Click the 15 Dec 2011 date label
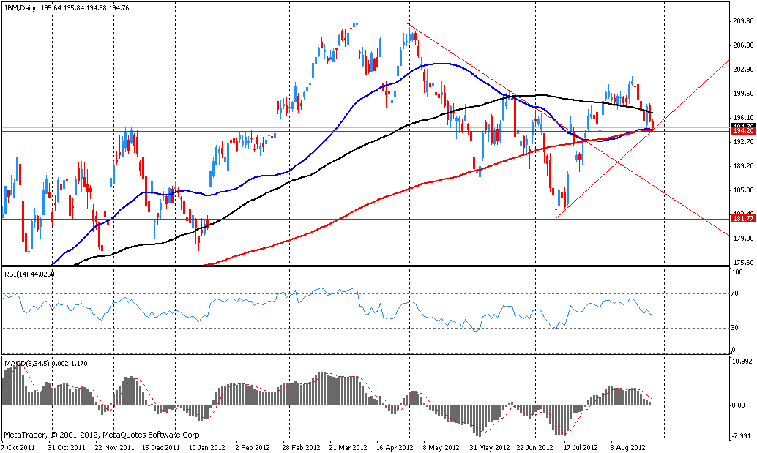The image size is (757, 453). (x=161, y=445)
